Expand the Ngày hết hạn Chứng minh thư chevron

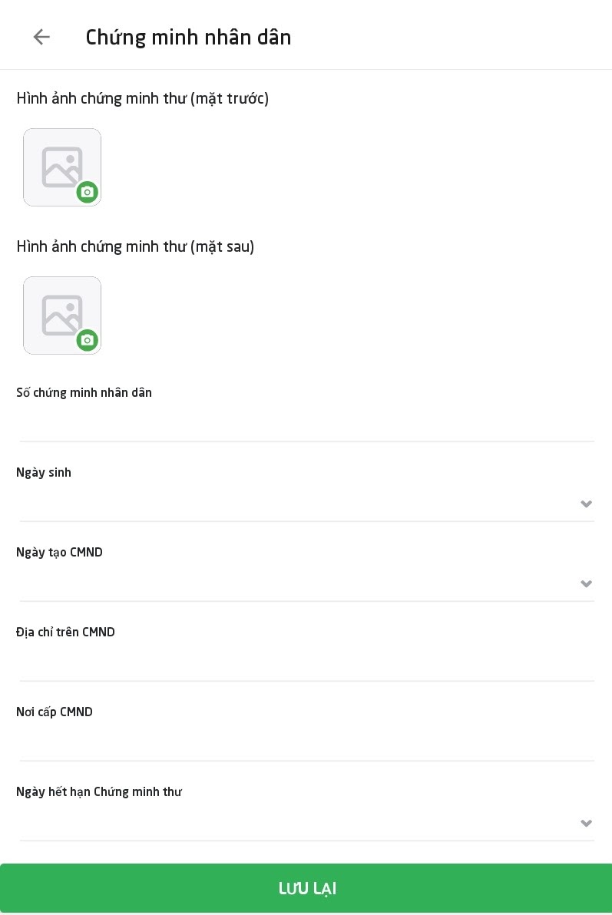tap(587, 824)
